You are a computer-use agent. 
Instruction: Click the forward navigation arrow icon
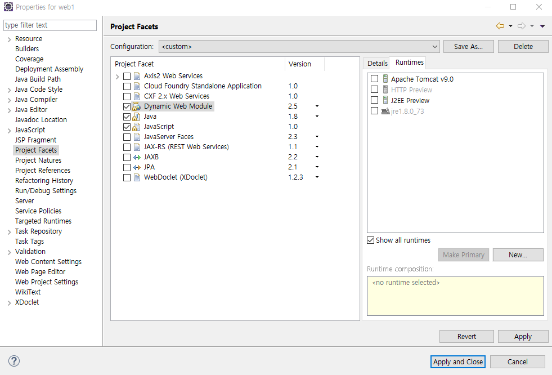point(522,26)
